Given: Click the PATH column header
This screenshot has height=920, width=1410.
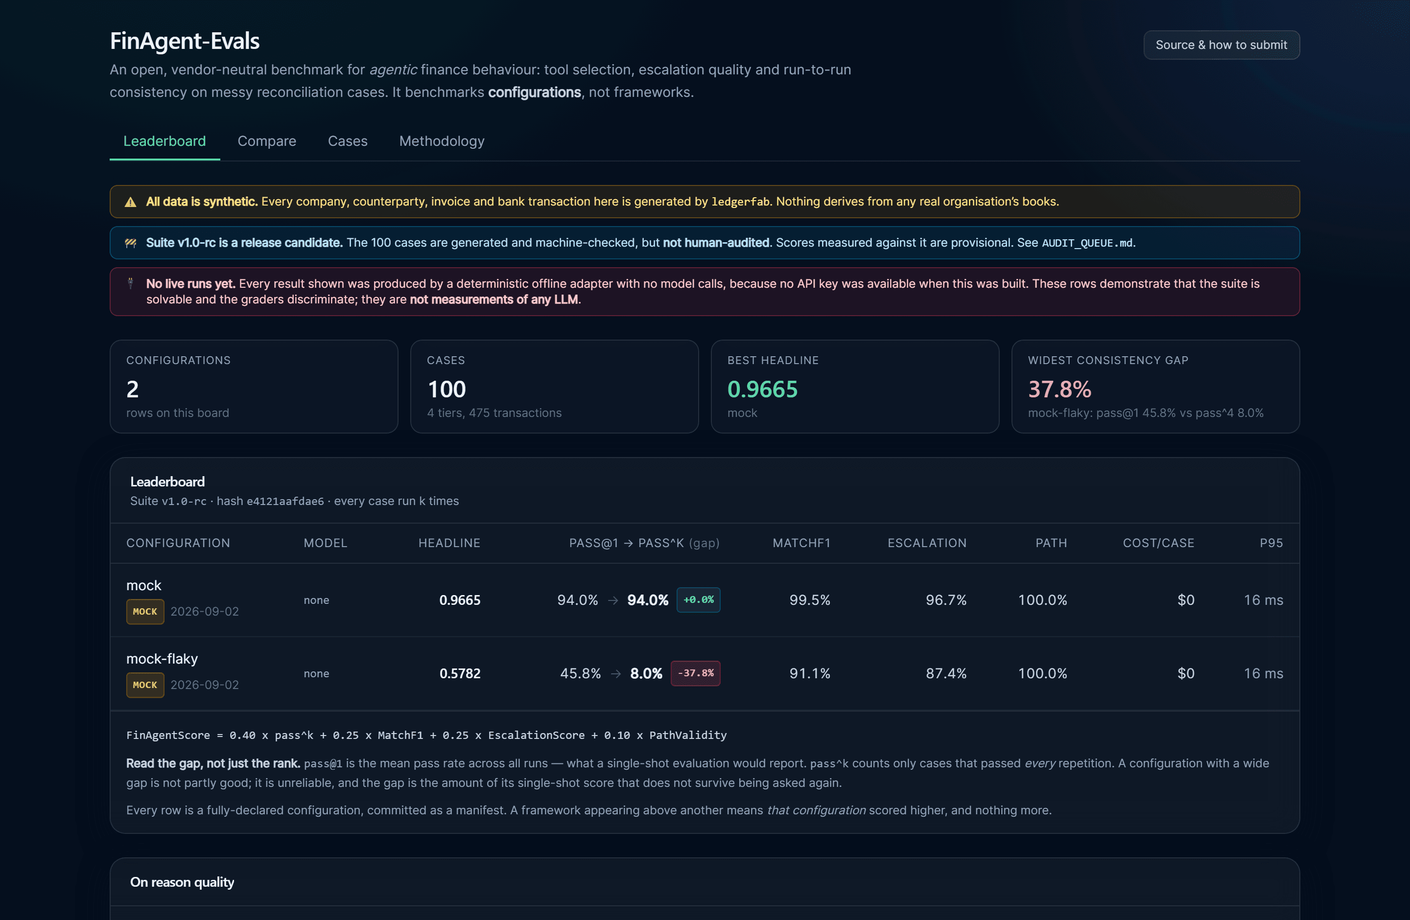Looking at the screenshot, I should [x=1052, y=543].
